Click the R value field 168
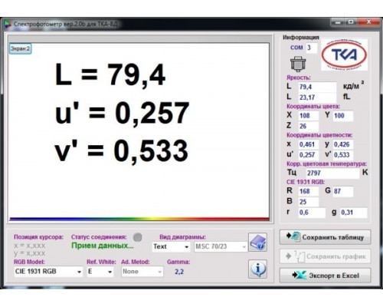 309,191
